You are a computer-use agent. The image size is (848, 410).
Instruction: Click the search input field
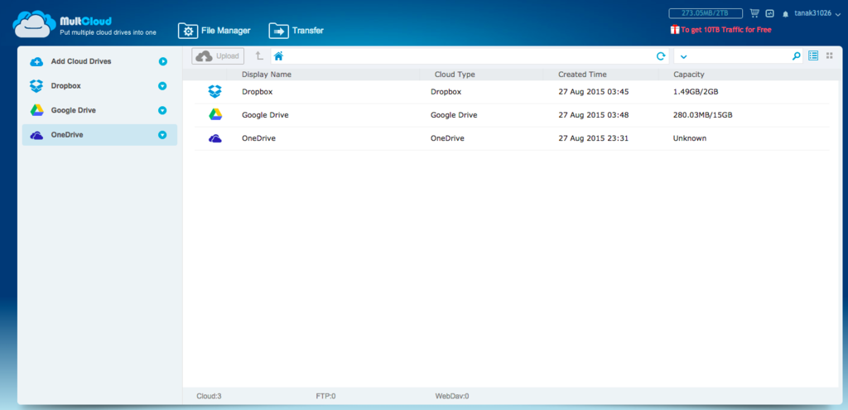[739, 55]
